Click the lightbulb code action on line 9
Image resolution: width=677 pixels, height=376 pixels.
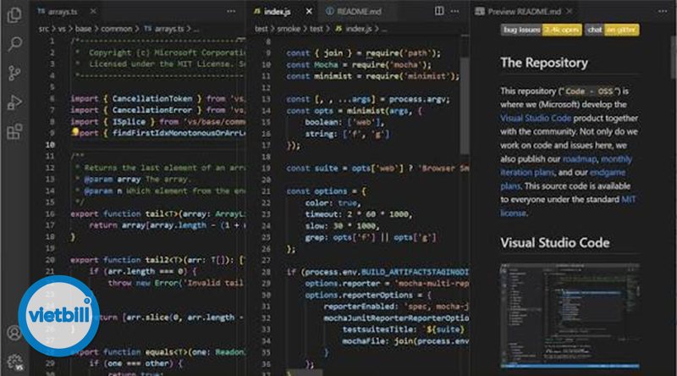75,132
